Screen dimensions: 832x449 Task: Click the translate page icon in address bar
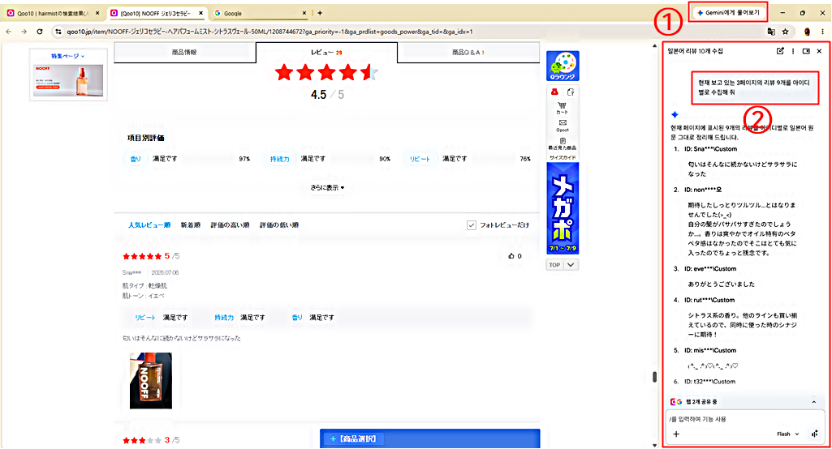pos(771,32)
